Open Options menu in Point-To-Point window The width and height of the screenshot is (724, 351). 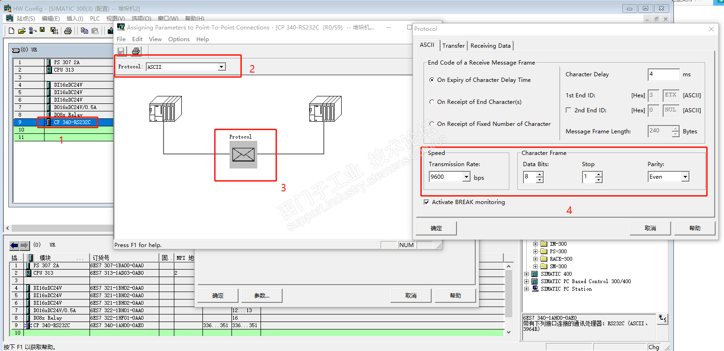tap(179, 39)
